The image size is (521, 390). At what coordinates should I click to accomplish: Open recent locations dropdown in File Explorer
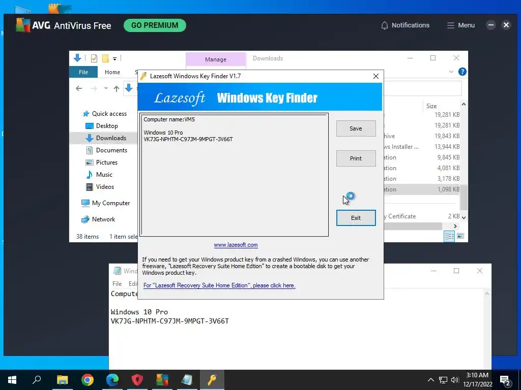(106, 88)
